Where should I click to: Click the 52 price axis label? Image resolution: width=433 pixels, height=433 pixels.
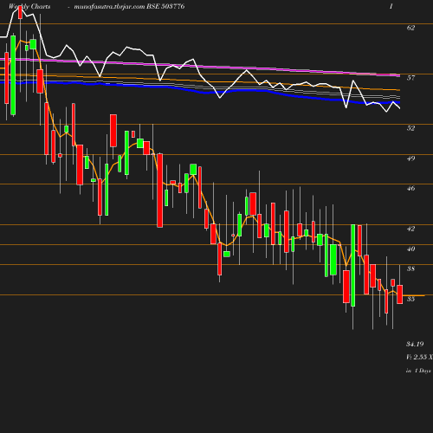point(410,128)
